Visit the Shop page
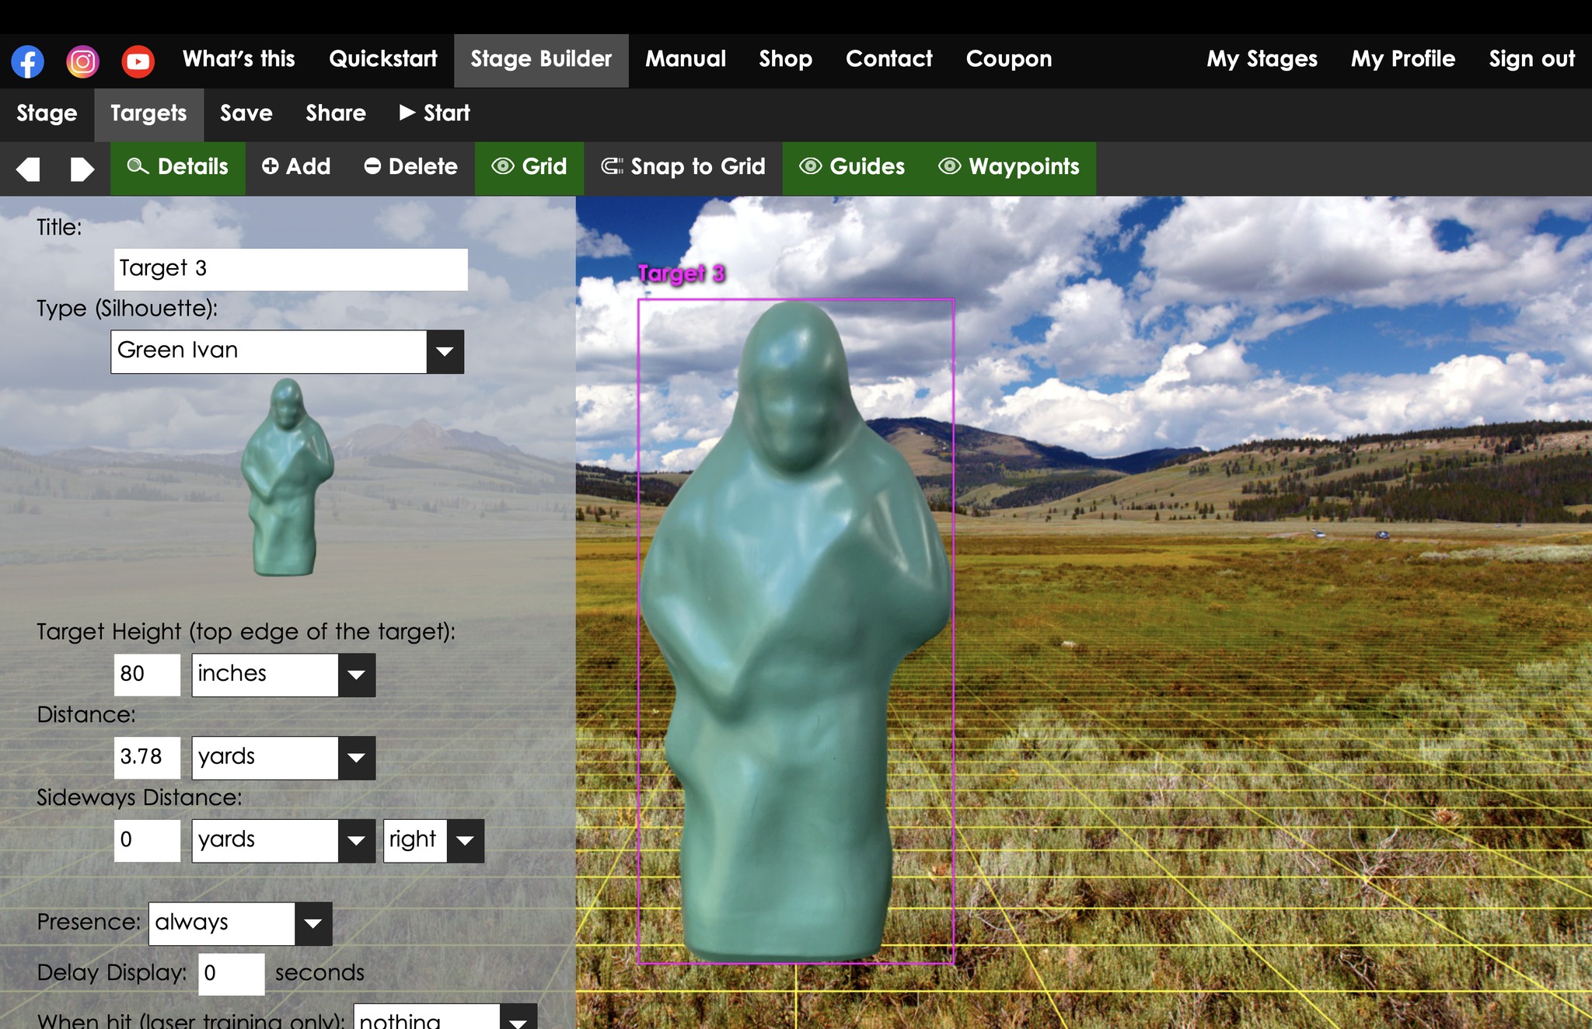The image size is (1592, 1029). (x=785, y=60)
